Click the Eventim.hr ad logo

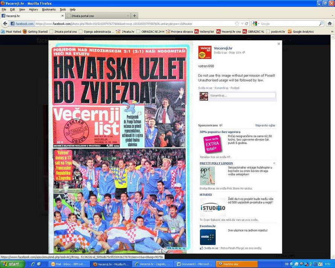pyautogui.click(x=207, y=237)
